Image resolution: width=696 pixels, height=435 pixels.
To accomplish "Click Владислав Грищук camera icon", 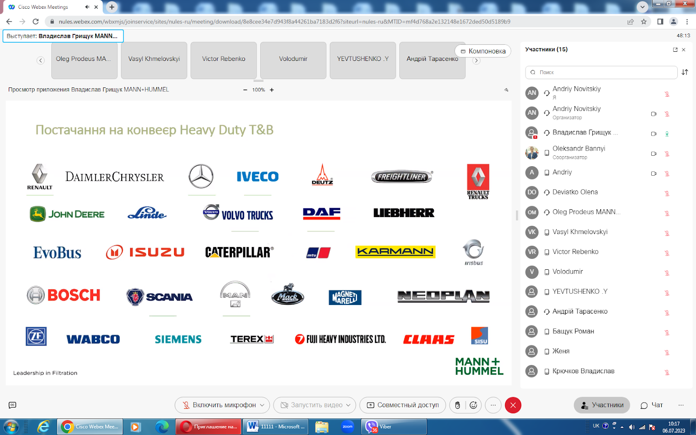I will point(653,134).
